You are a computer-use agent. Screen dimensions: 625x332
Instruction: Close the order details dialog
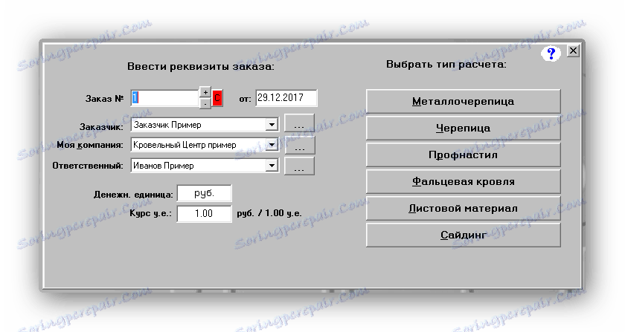[573, 51]
